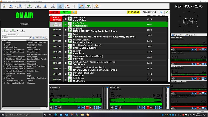Click the scissors cue-edit icon on Player A

(x=60, y=108)
